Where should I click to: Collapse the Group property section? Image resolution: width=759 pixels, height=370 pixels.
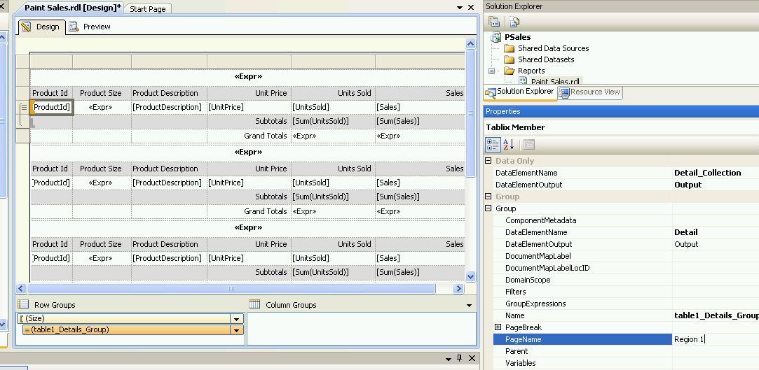[488, 208]
